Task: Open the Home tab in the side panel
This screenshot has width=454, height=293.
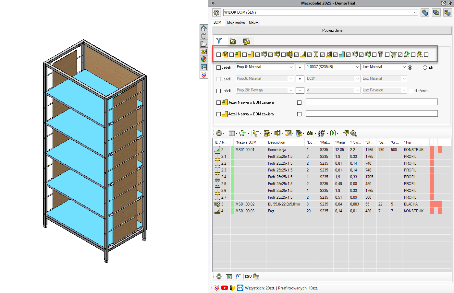Action: (204, 28)
